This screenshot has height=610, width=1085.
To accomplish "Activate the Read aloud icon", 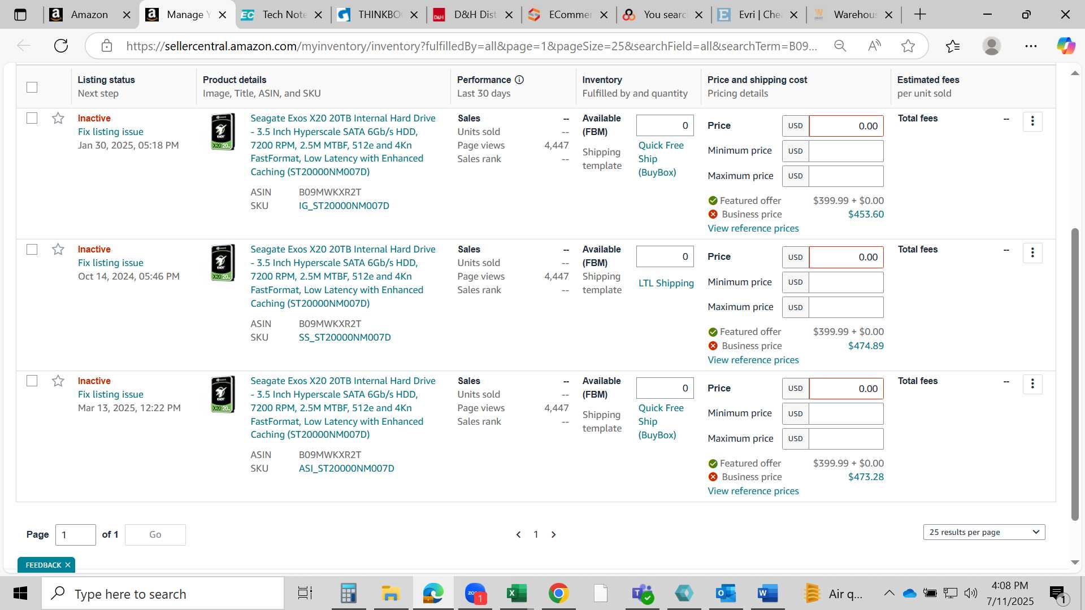I will [874, 46].
